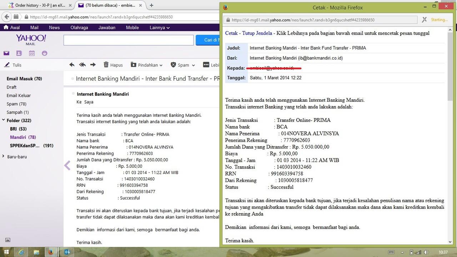This screenshot has height=257, width=457.
Task: Open Mobile in the Yahoo navigation bar
Action: pyautogui.click(x=132, y=27)
